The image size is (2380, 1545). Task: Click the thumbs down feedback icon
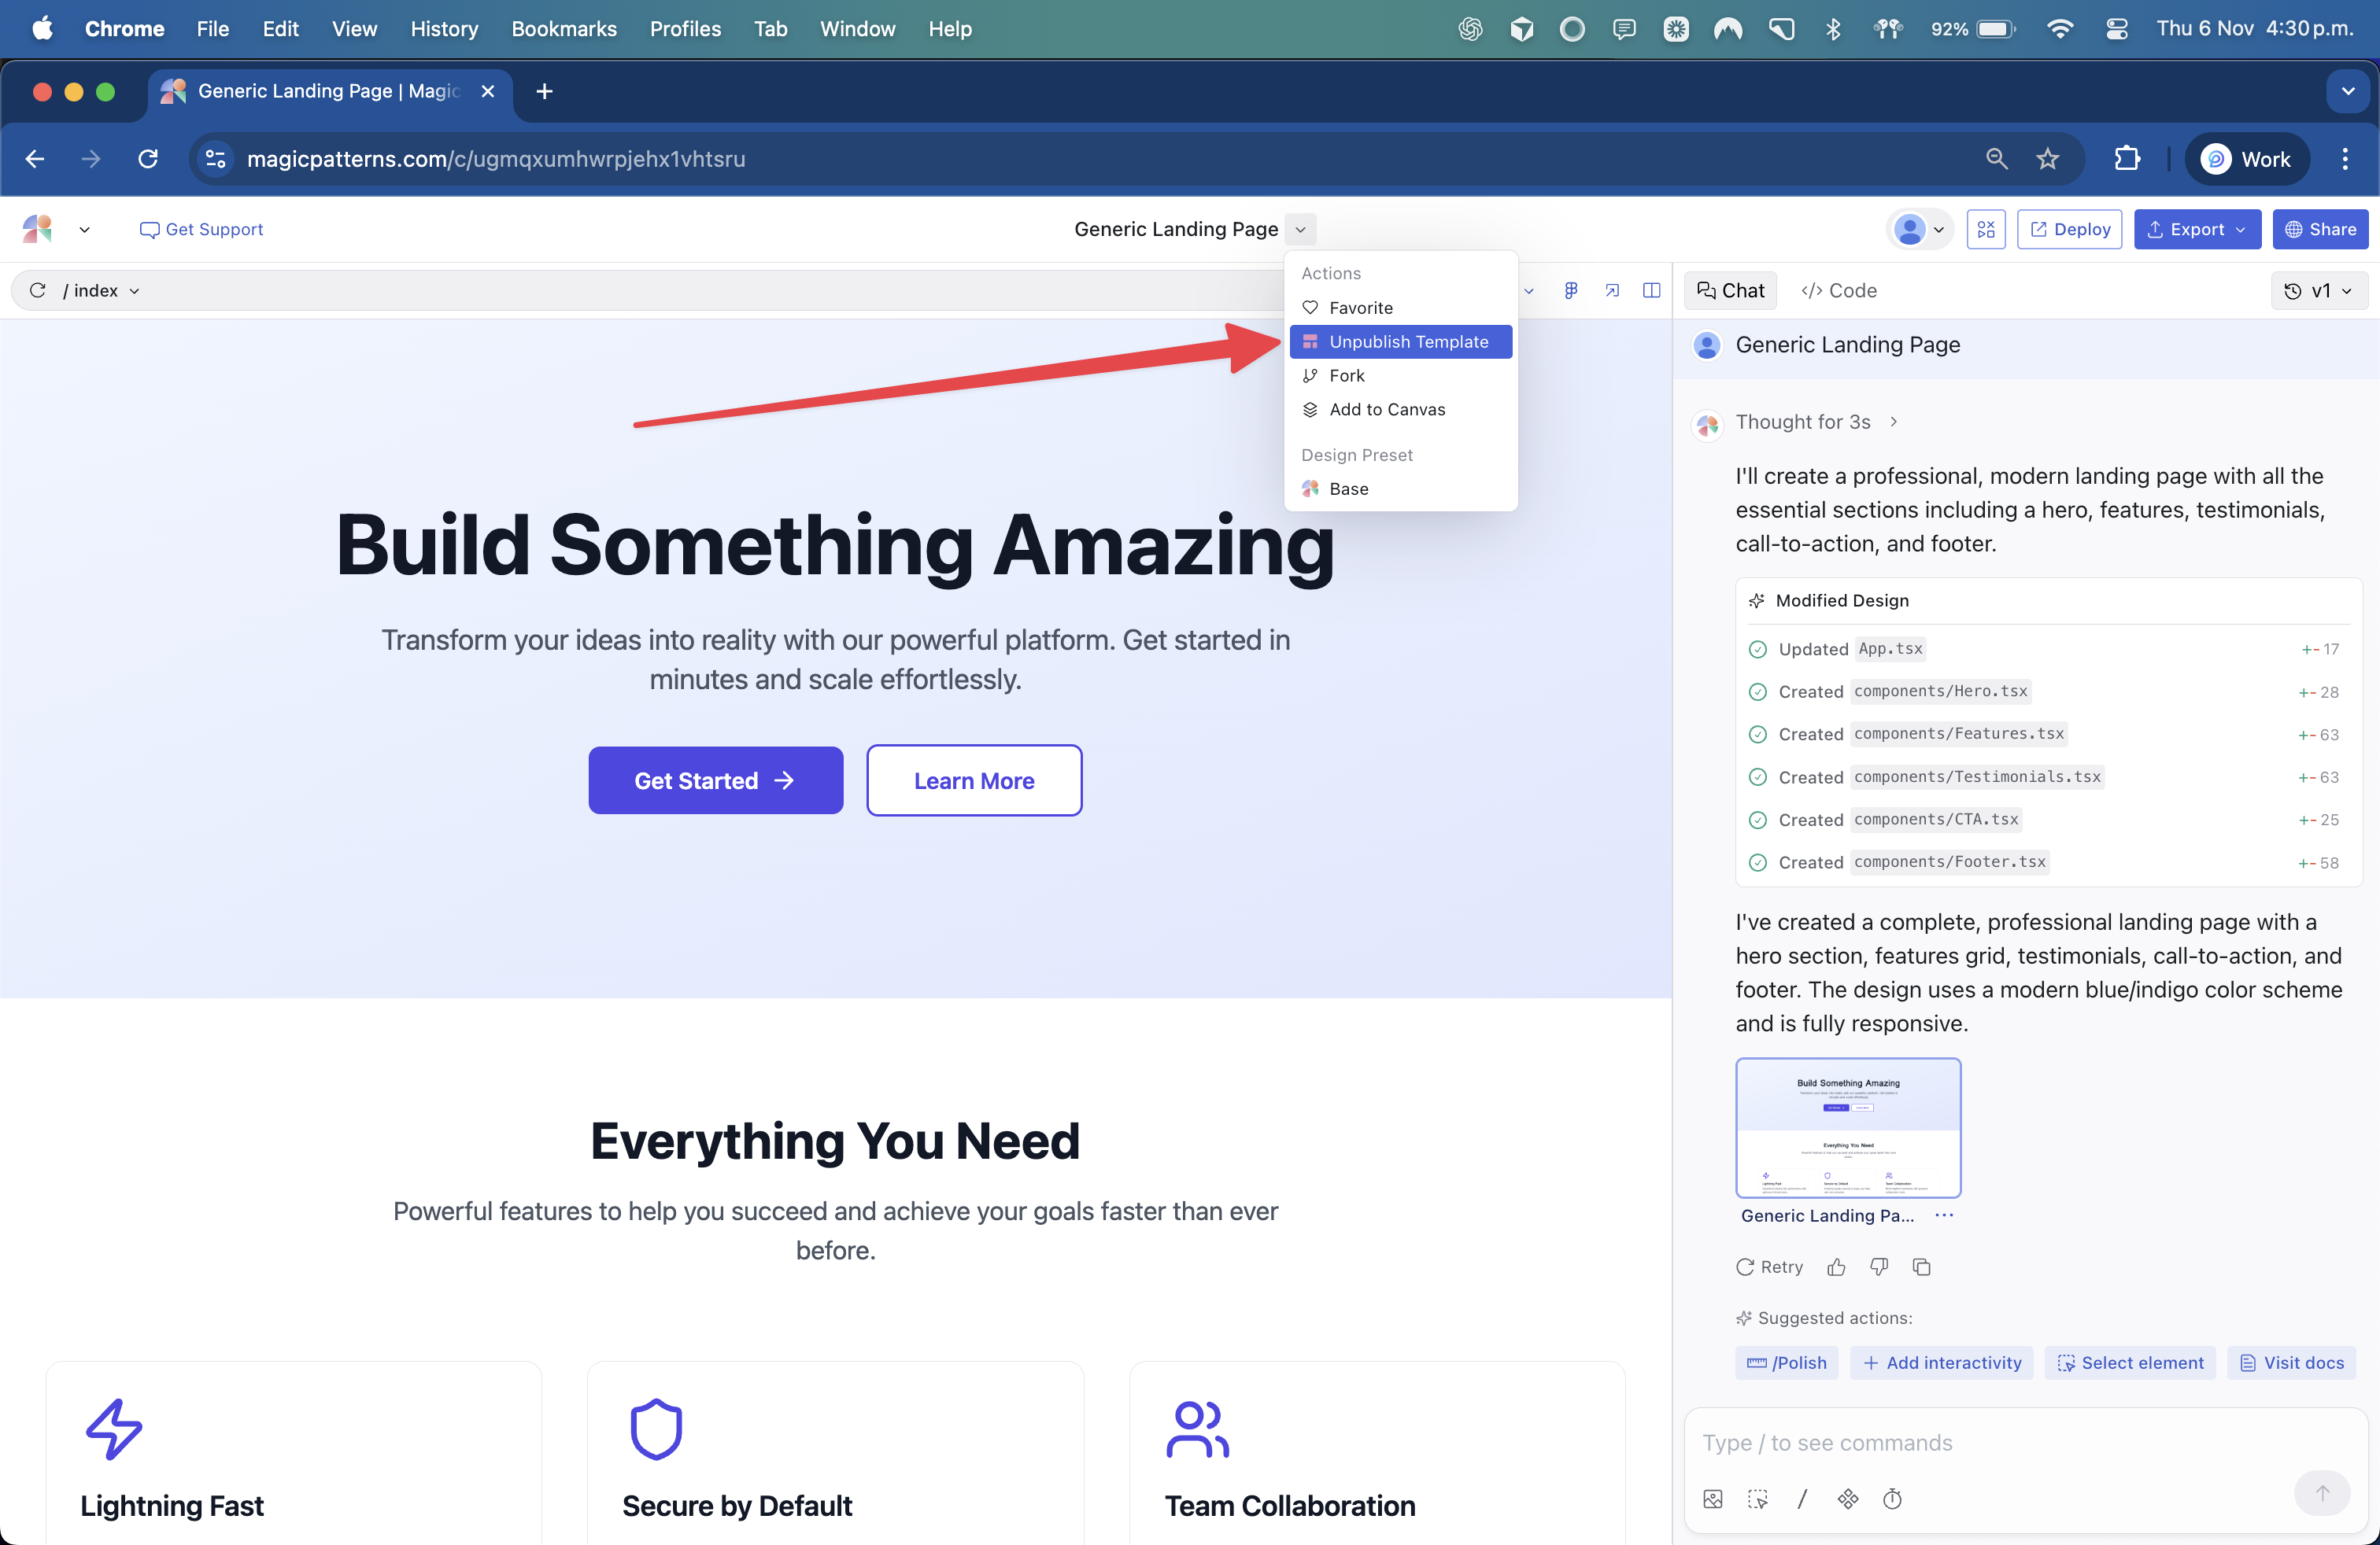pos(1879,1267)
